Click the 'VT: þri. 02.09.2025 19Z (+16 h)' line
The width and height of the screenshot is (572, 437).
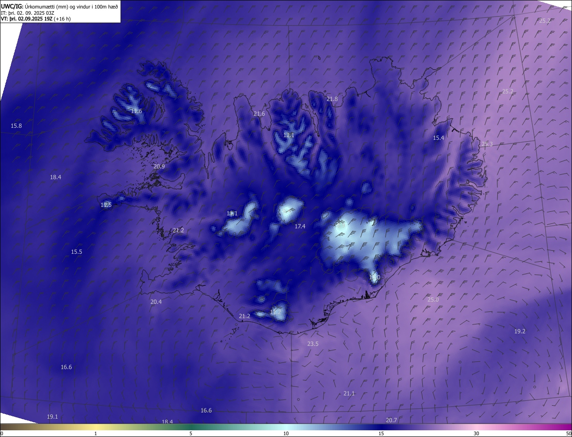[x=36, y=19]
